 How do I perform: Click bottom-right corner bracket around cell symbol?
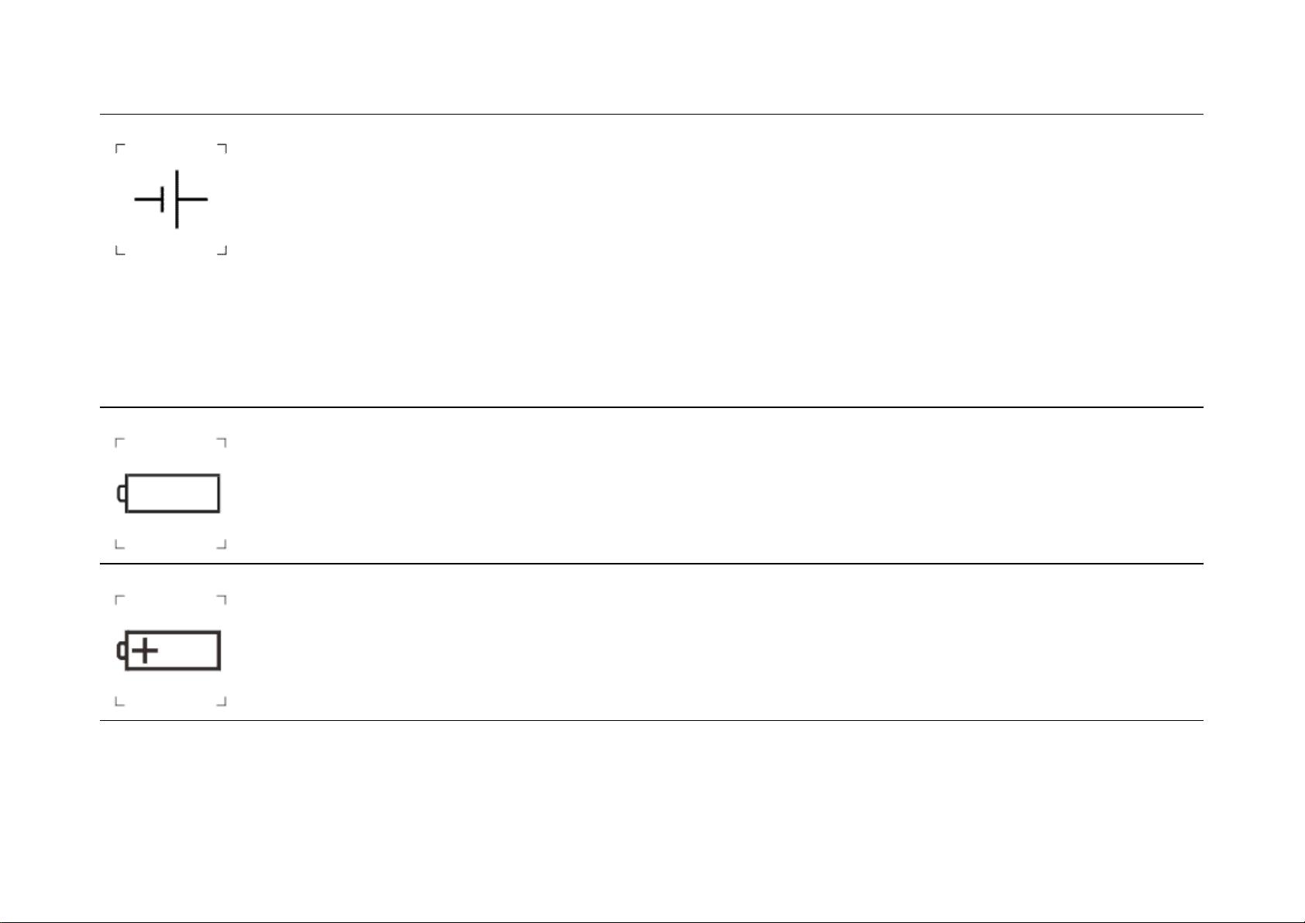tap(222, 251)
